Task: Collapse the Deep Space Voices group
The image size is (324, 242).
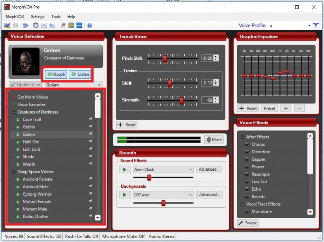Action: (x=14, y=172)
